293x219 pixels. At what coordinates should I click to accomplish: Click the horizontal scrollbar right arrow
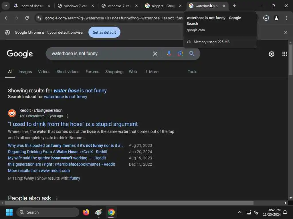(x=286, y=203)
